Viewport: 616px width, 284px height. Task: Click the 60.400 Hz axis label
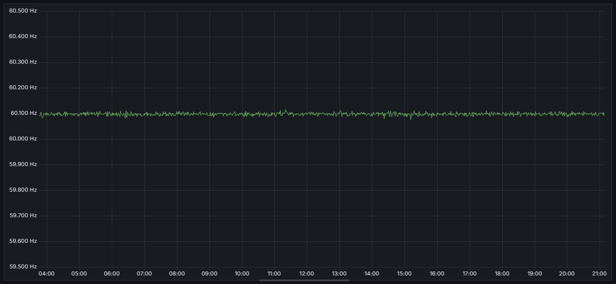(23, 36)
